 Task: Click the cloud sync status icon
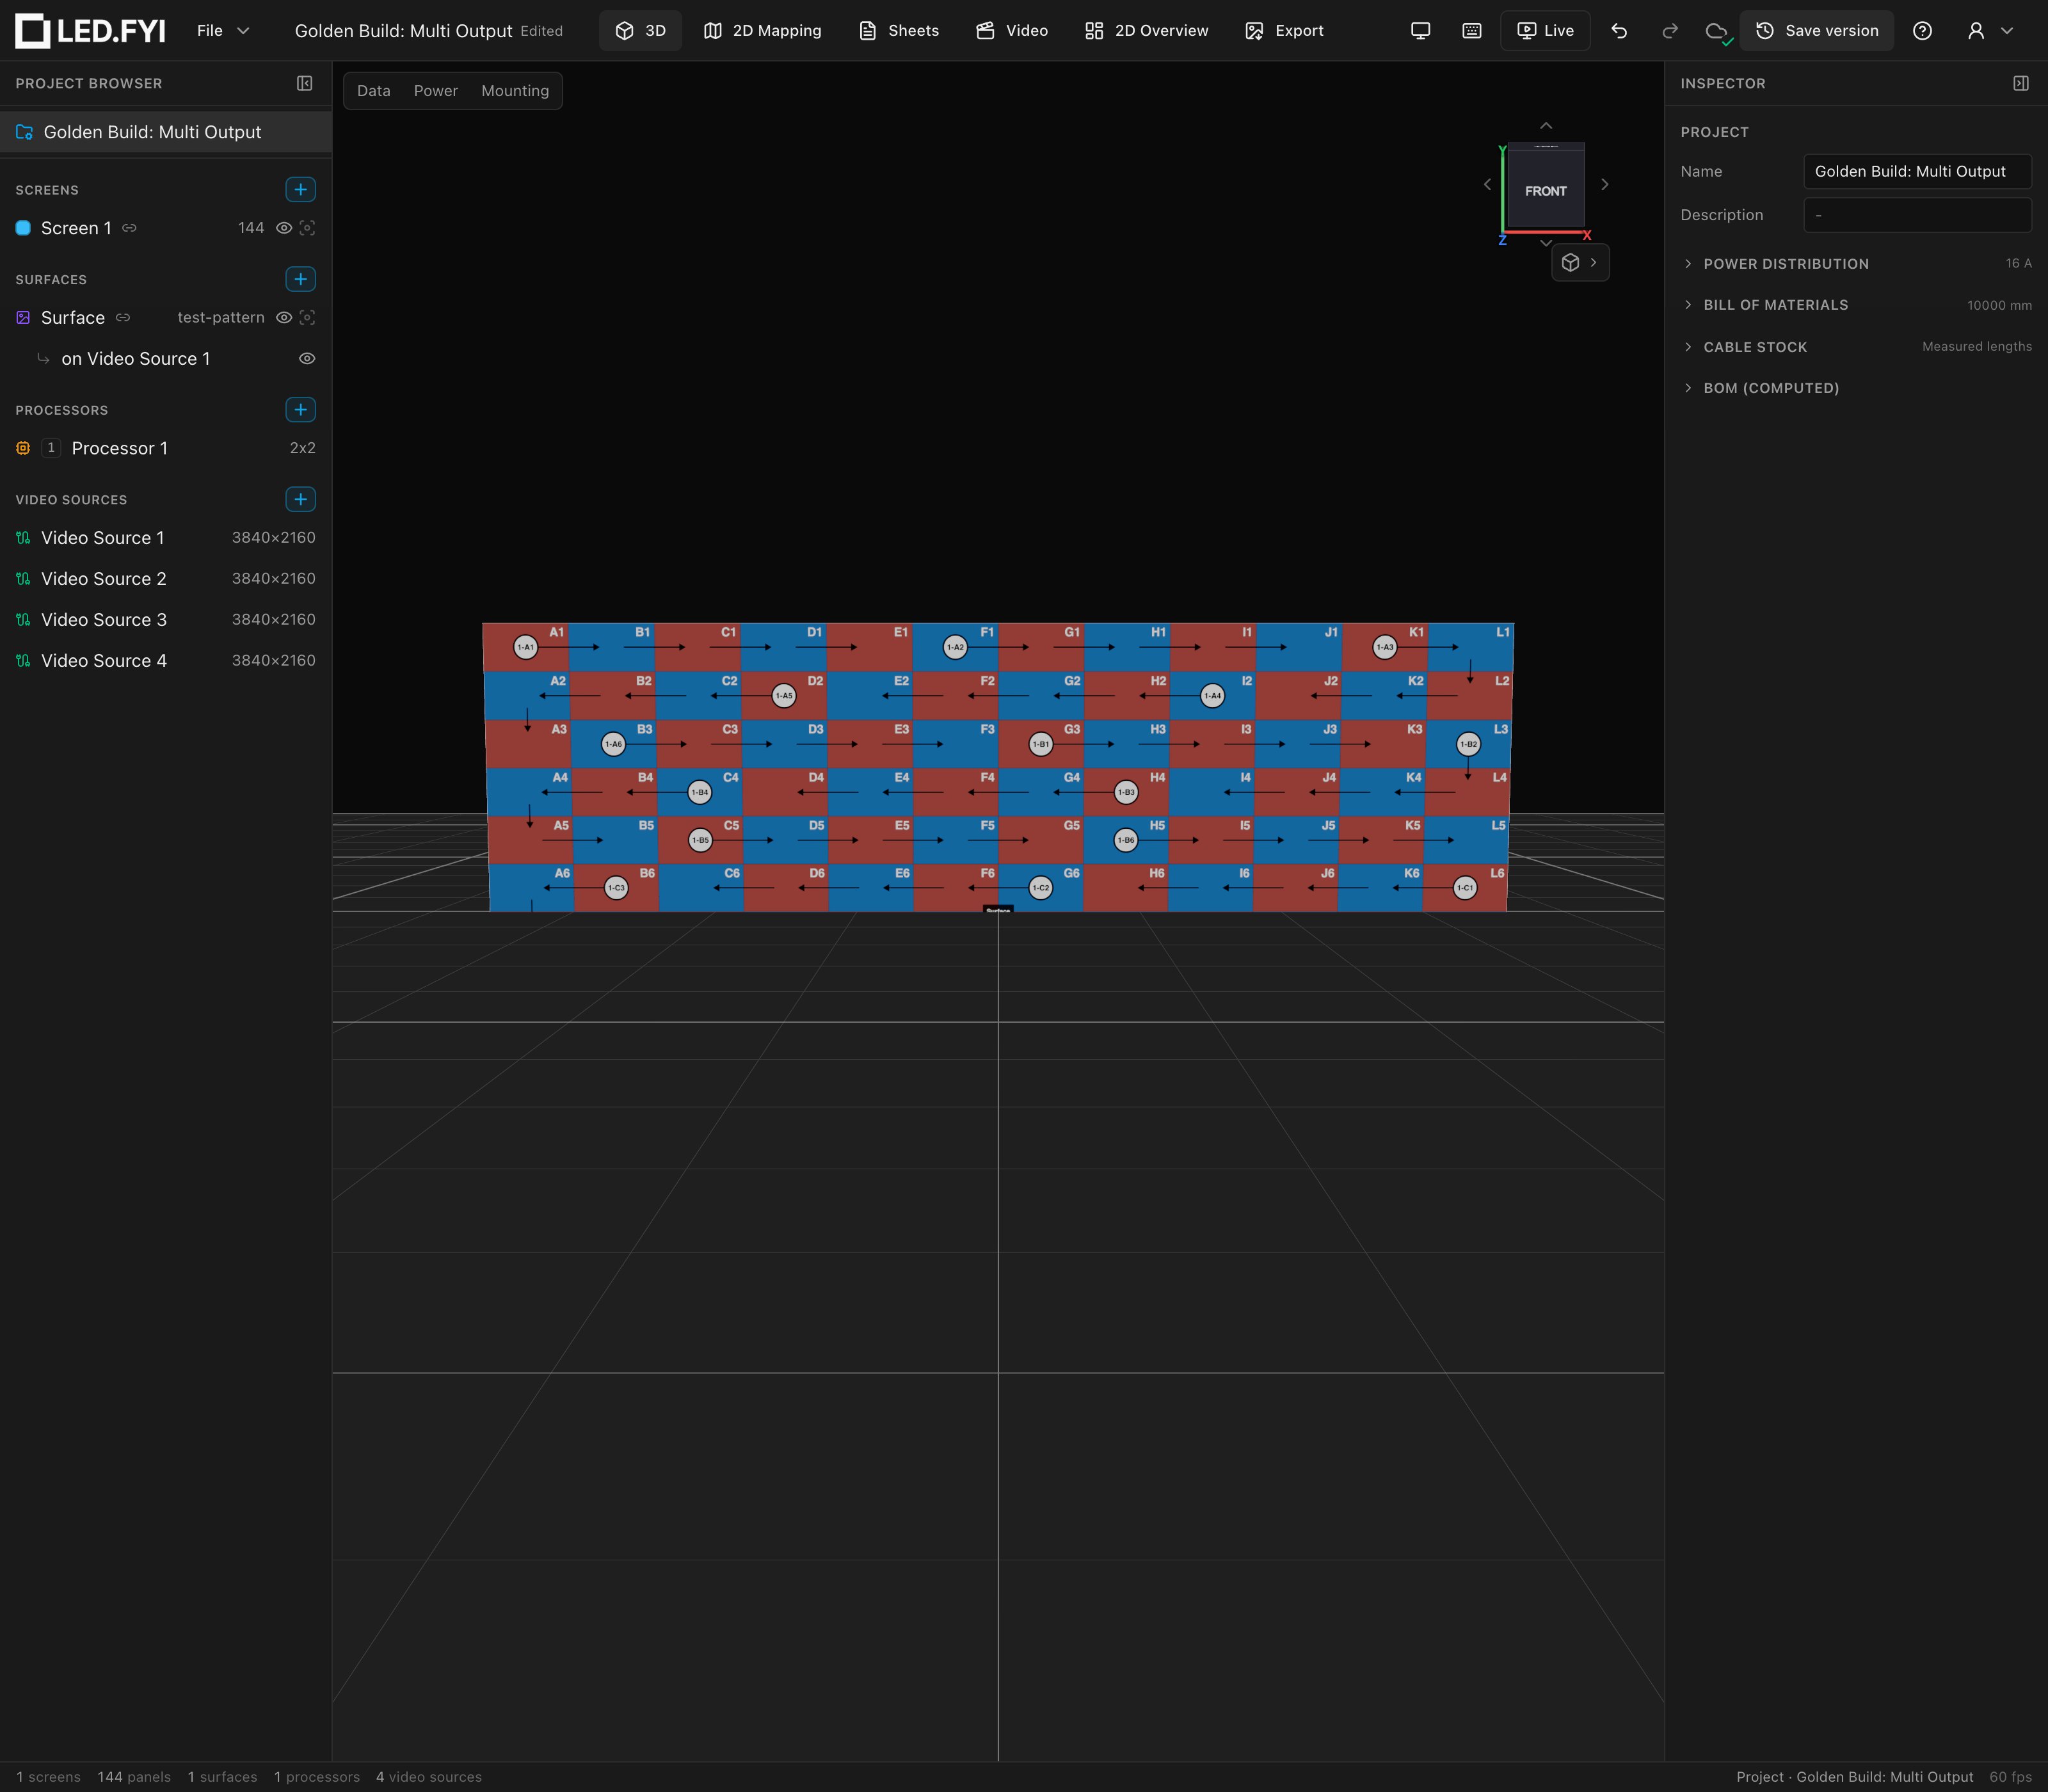point(1717,31)
